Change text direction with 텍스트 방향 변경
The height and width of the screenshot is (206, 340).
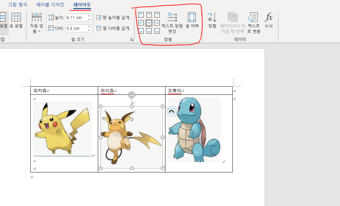click(172, 23)
